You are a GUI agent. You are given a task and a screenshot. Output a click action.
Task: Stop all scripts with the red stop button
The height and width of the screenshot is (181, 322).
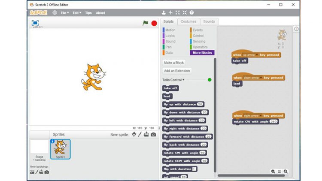point(154,23)
